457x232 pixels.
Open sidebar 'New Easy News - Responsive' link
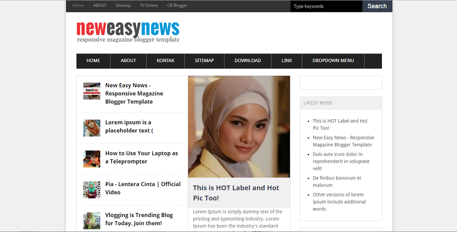click(x=343, y=141)
